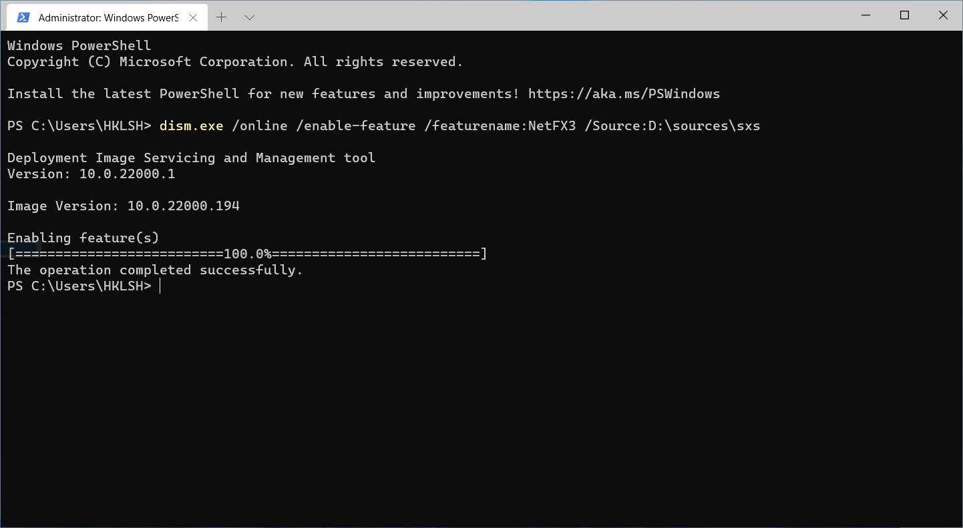This screenshot has height=528, width=963.
Task: Open a new terminal tab with the plus icon
Action: [221, 17]
